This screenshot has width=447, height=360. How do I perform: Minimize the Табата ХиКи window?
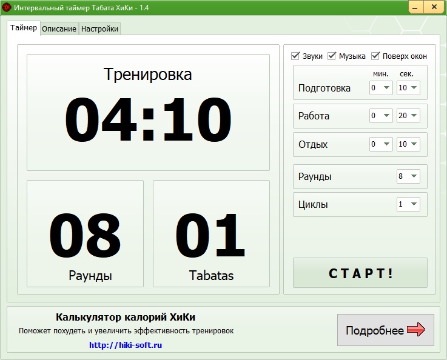[415, 7]
